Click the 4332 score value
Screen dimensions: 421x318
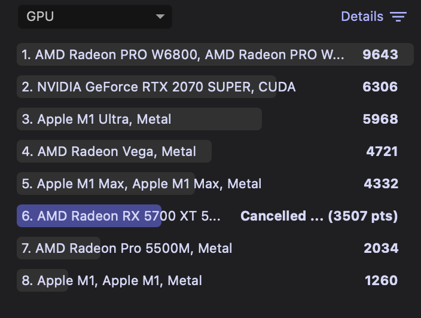coord(381,184)
